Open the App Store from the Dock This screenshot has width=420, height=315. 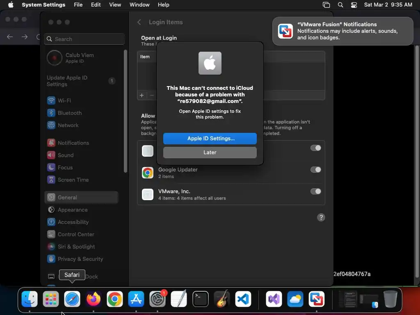(x=136, y=299)
